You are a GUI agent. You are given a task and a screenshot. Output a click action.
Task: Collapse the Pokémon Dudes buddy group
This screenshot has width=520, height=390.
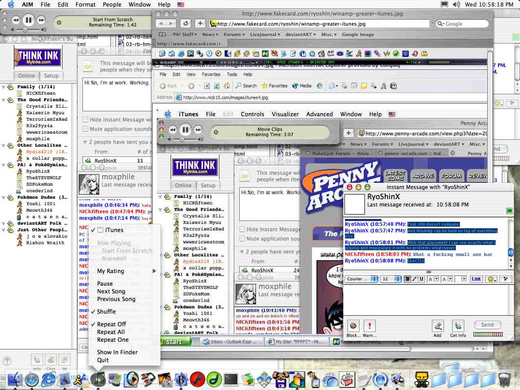[x=3, y=197]
